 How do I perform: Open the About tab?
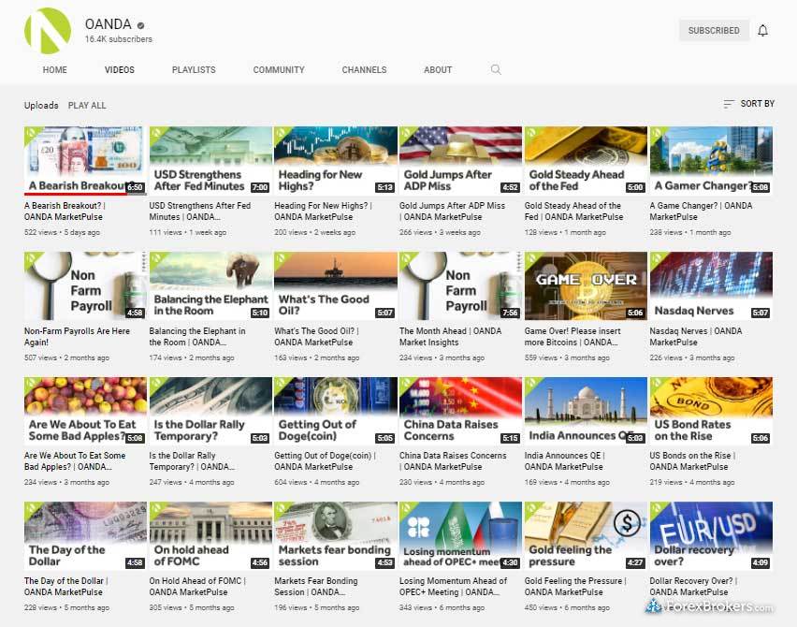click(438, 70)
